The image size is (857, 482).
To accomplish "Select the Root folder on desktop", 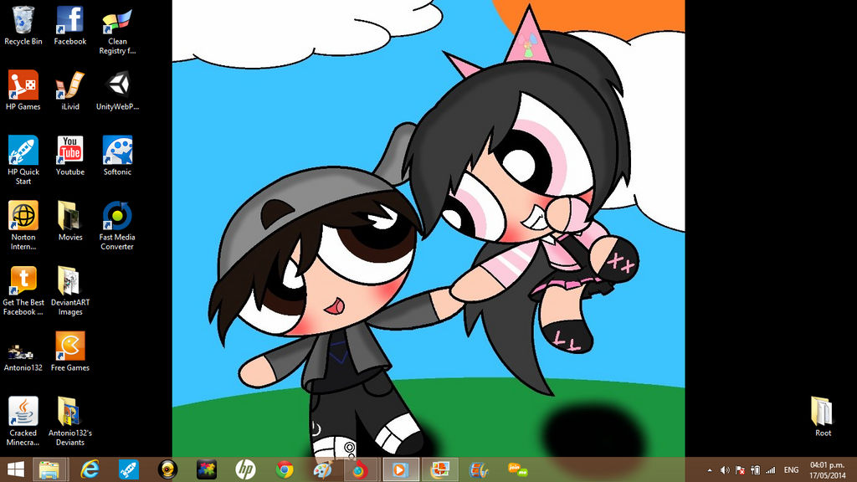I will click(x=823, y=417).
